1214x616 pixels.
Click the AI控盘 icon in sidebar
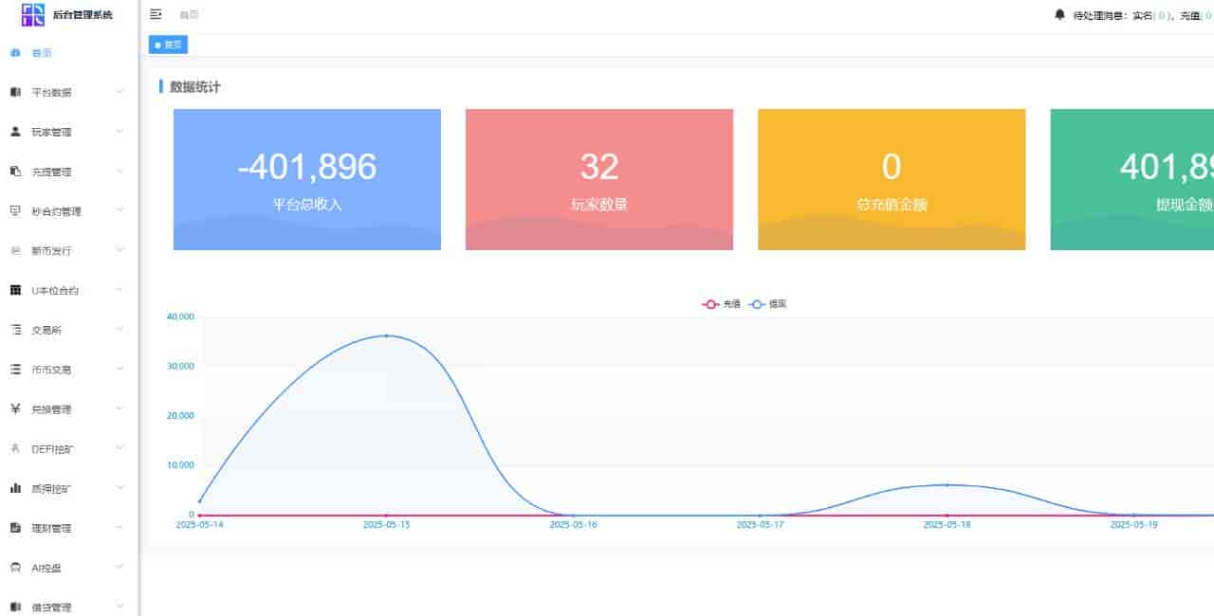(15, 568)
